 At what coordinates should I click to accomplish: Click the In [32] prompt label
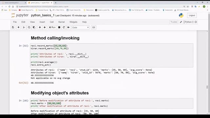pos(24,46)
